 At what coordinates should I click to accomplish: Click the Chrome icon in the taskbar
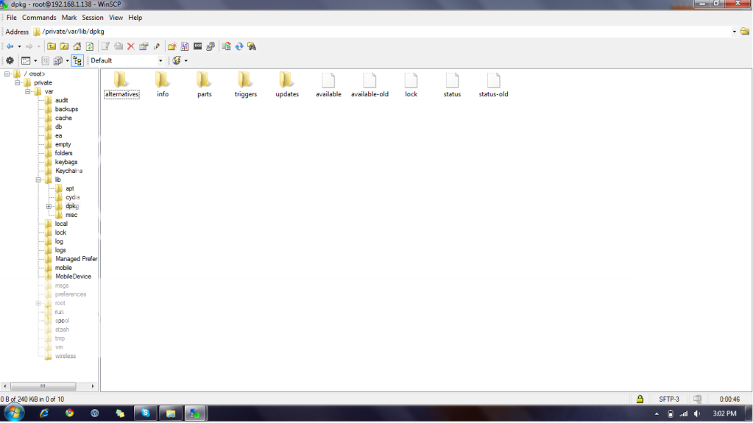click(69, 413)
